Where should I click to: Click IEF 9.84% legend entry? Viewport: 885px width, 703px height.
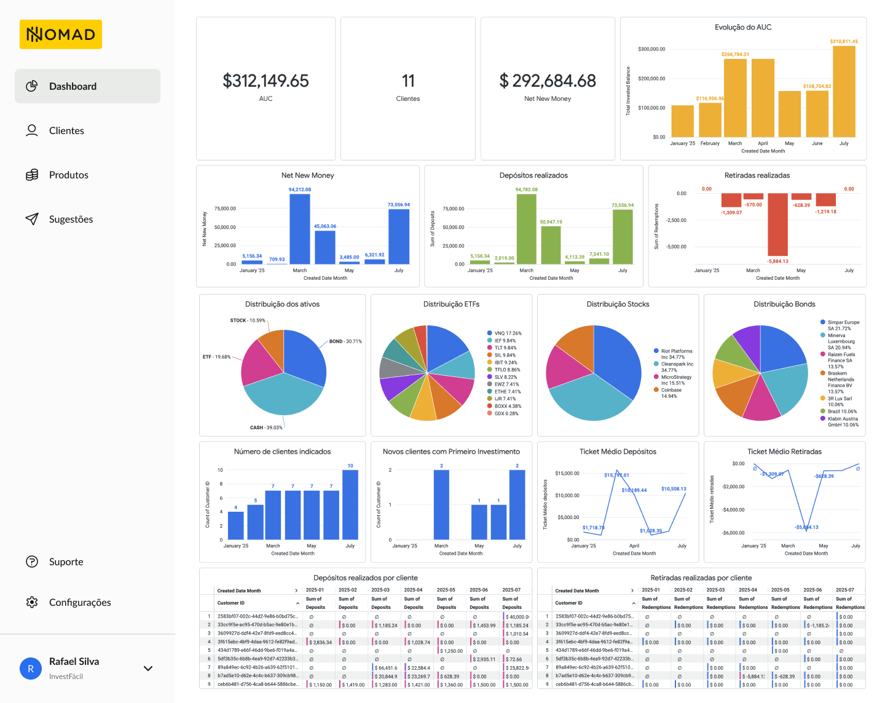(502, 341)
